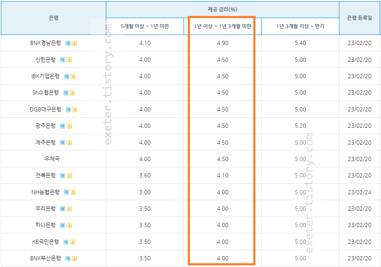Screen dimensions: 381x267
Task: Click the blue 재 icon next to 광주은행
Action: click(x=63, y=126)
